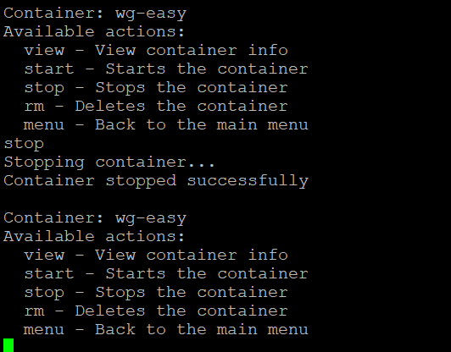Click 'Container: wg-easy' header following the success message

tap(95, 218)
